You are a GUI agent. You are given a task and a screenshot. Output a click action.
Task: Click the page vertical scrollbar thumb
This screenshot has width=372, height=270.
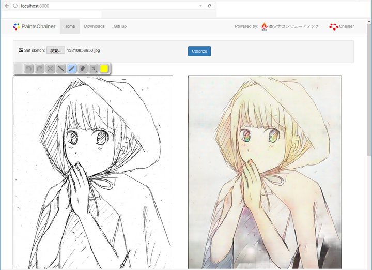(369, 90)
